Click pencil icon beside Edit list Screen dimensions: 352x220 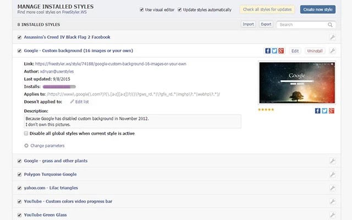72,101
